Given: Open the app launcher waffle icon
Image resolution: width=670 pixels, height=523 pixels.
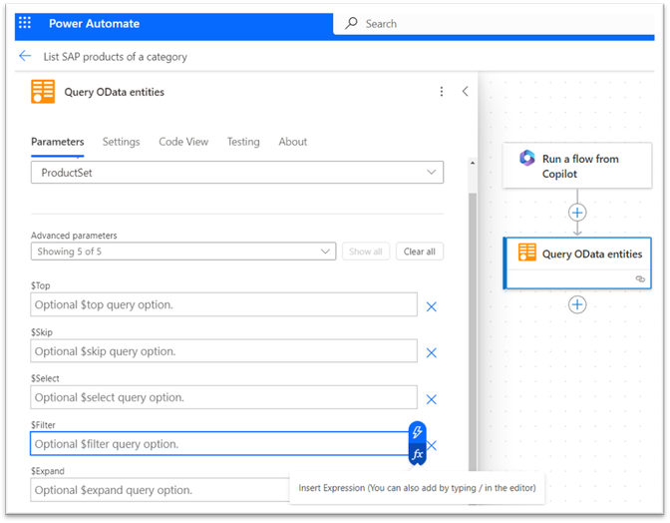Looking at the screenshot, I should click(25, 23).
